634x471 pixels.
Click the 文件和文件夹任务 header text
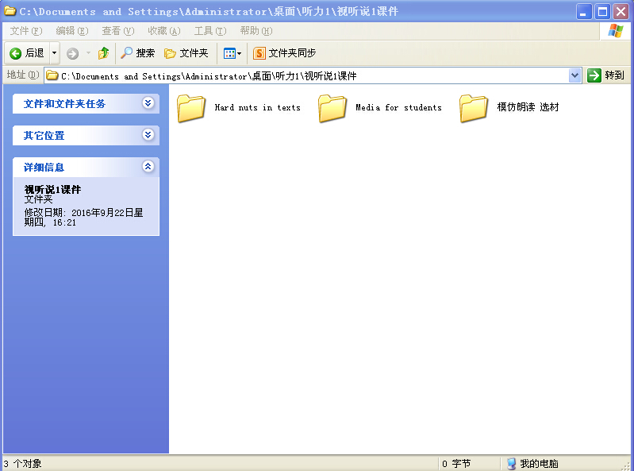[64, 104]
